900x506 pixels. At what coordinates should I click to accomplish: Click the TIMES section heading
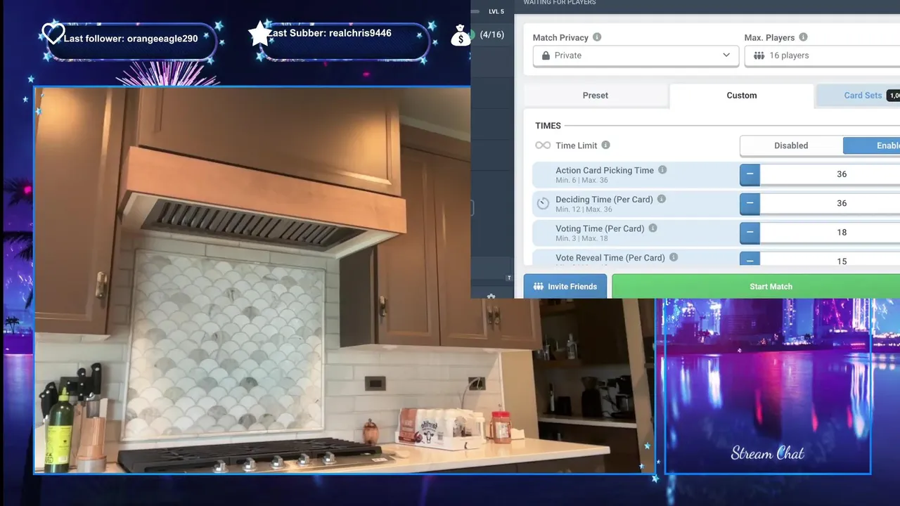548,126
